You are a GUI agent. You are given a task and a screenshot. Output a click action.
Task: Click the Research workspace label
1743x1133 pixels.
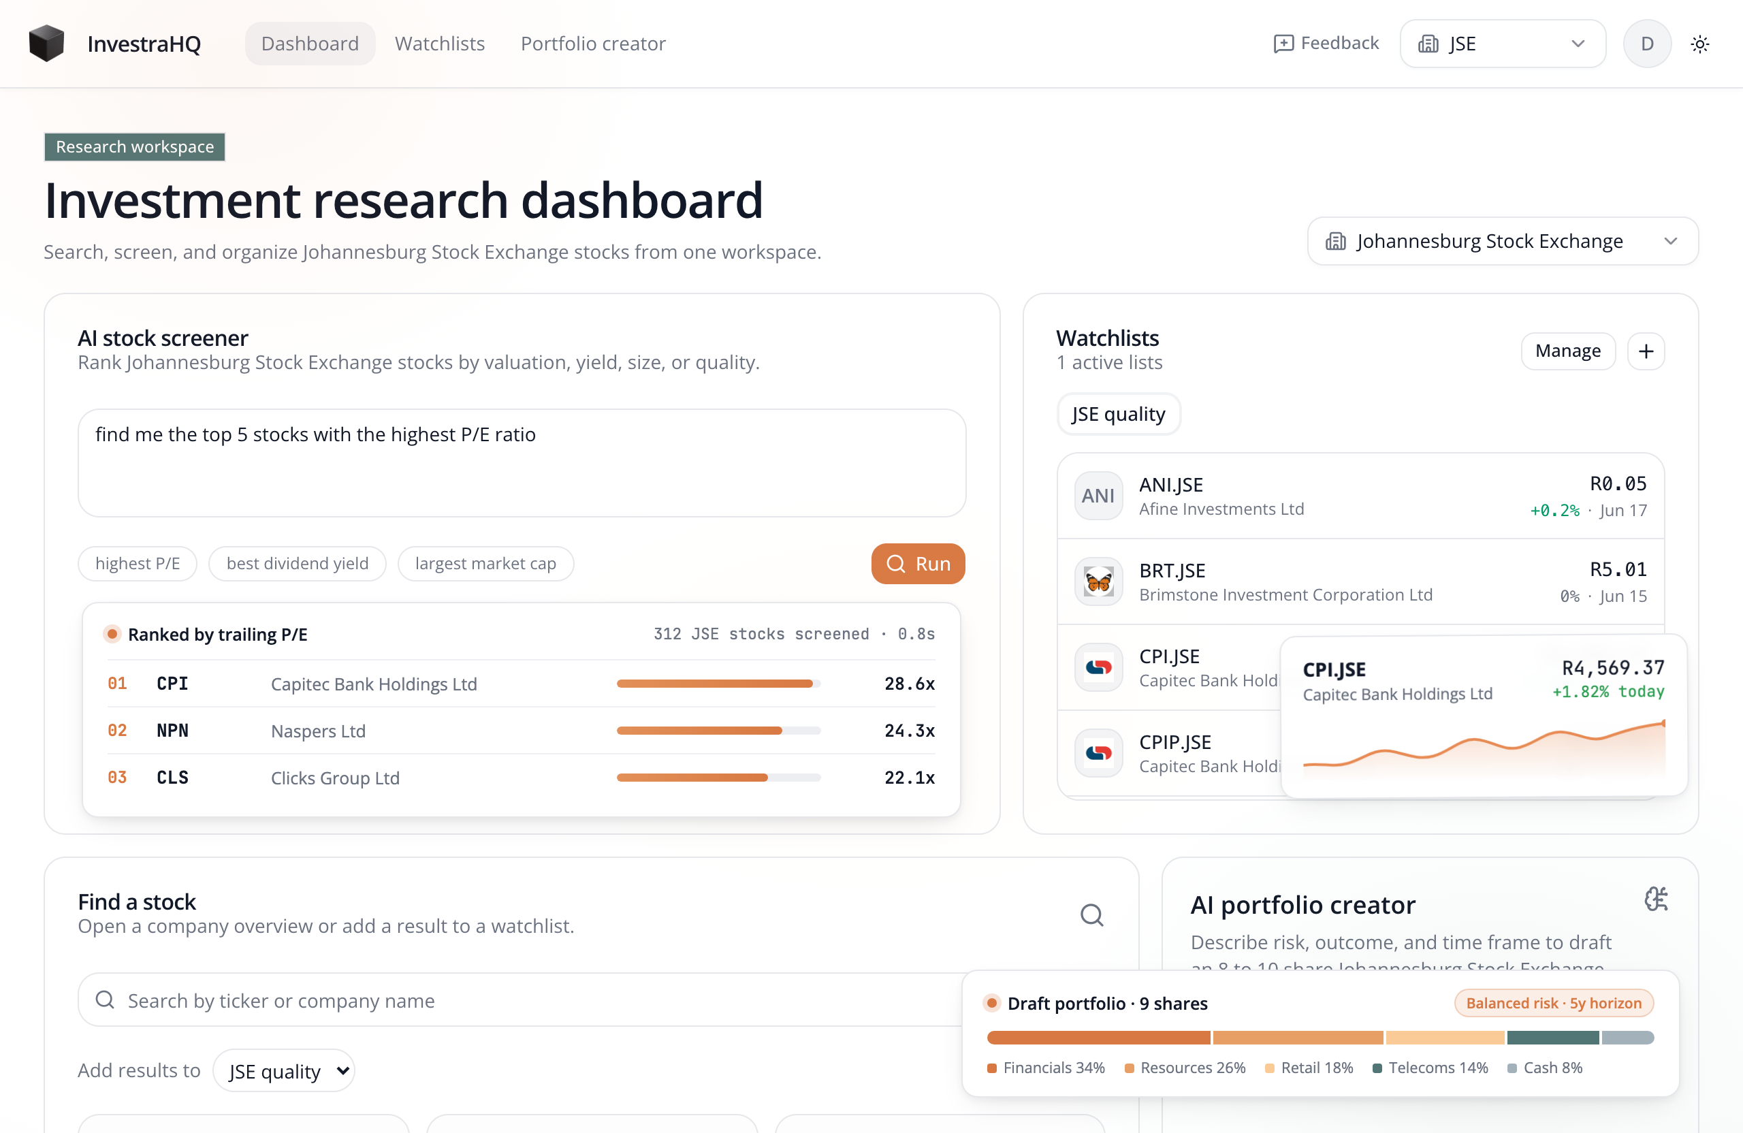click(x=135, y=146)
